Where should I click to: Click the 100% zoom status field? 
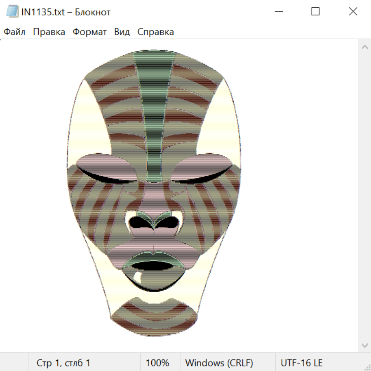(157, 363)
